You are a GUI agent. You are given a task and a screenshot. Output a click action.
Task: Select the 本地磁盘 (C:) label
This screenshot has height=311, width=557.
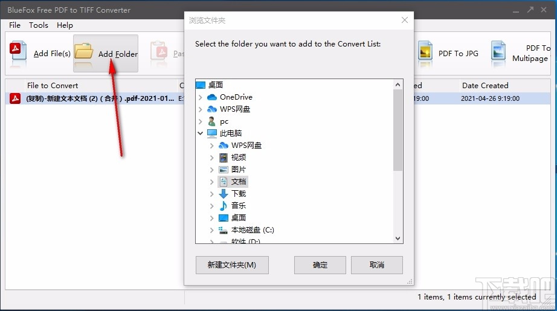(x=253, y=230)
